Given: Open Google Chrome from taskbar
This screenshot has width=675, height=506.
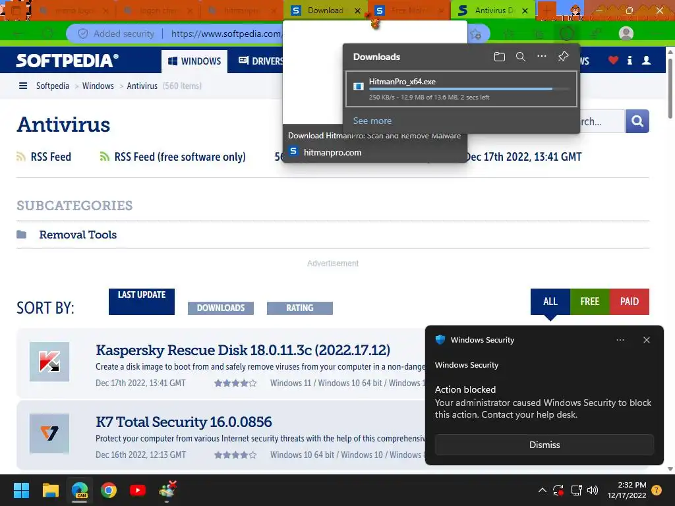Looking at the screenshot, I should click(109, 490).
